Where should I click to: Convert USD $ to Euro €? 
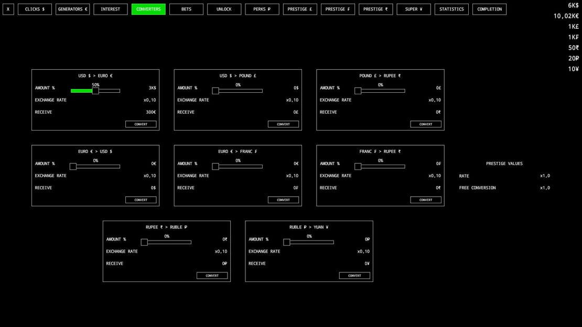pos(141,124)
